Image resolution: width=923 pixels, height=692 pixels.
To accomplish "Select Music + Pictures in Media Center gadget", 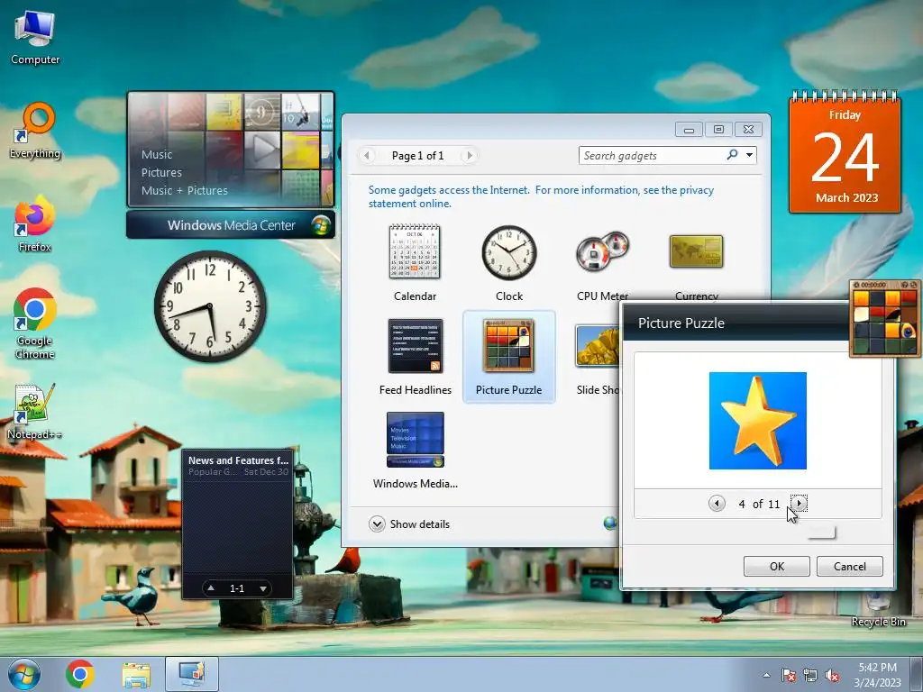I will [x=184, y=191].
